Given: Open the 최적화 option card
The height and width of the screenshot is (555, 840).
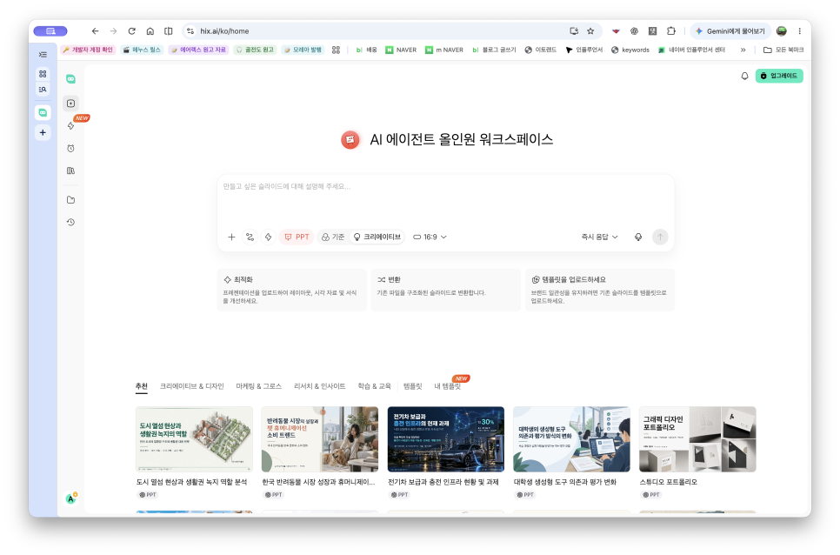Looking at the screenshot, I should pyautogui.click(x=292, y=290).
